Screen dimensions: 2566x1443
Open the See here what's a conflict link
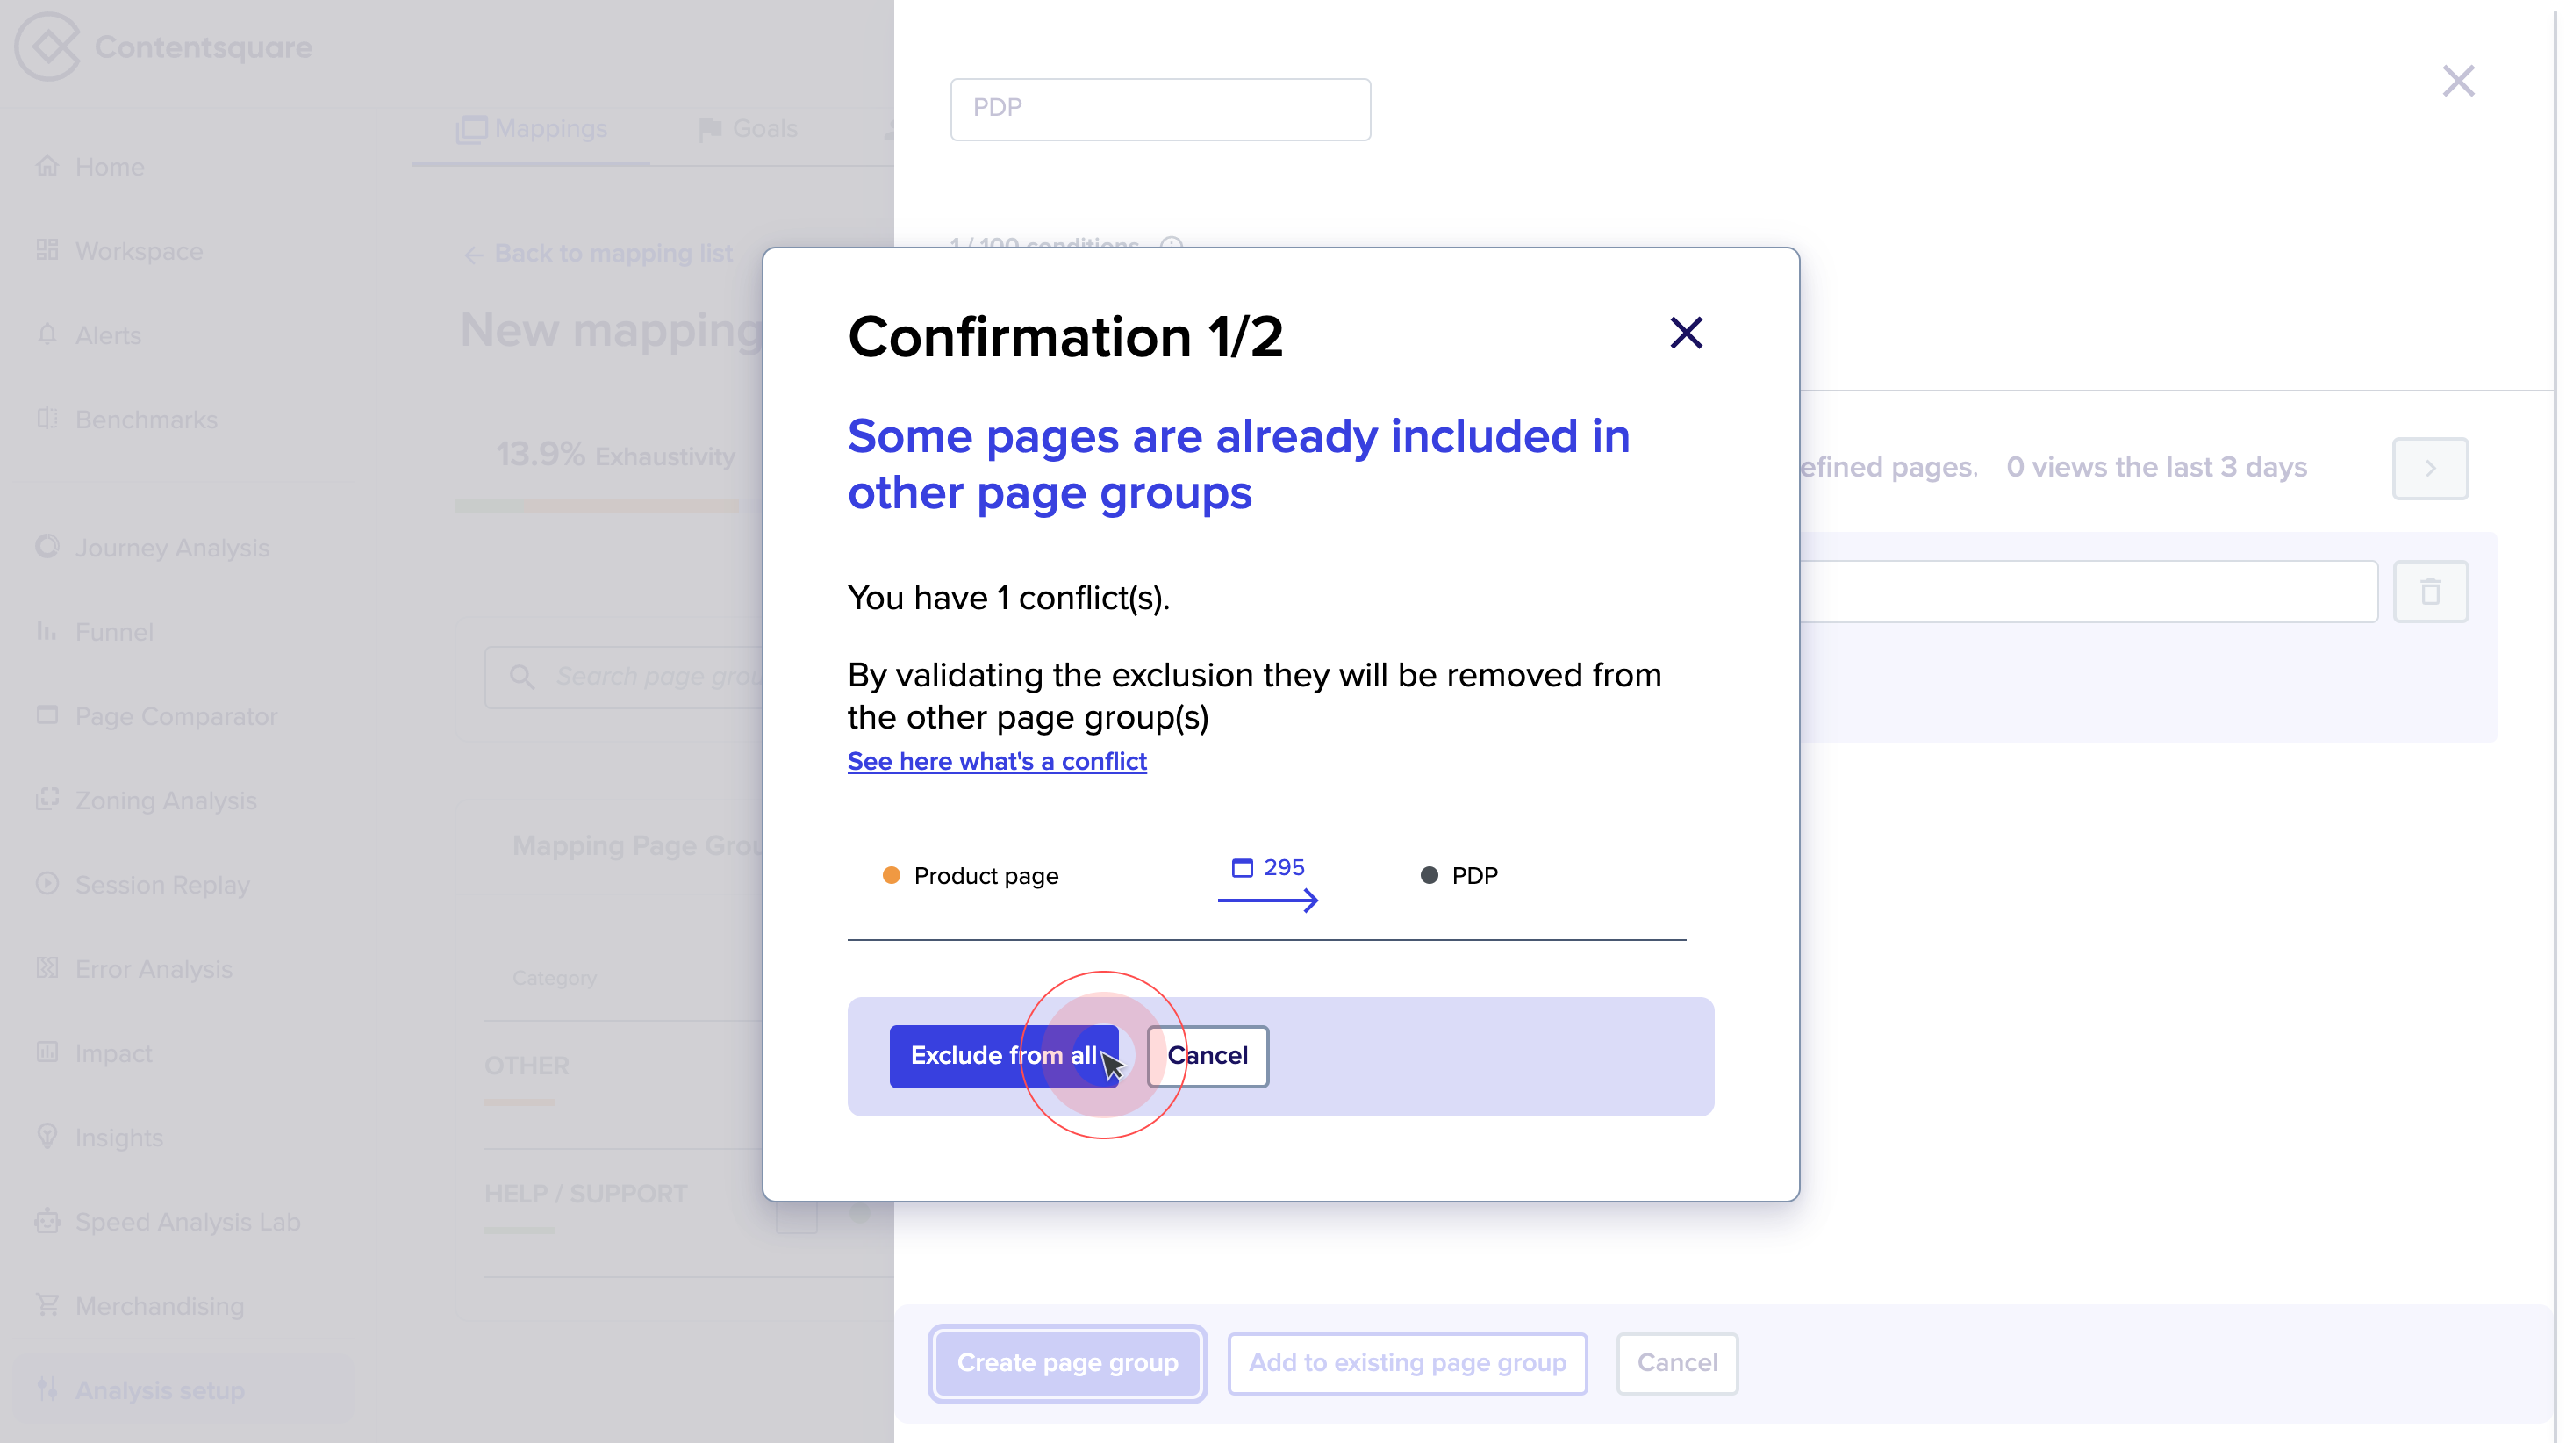pos(996,761)
